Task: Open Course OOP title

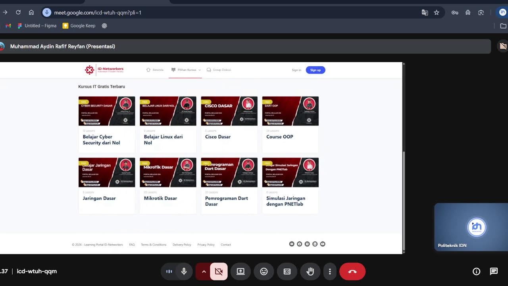Action: pyautogui.click(x=280, y=137)
